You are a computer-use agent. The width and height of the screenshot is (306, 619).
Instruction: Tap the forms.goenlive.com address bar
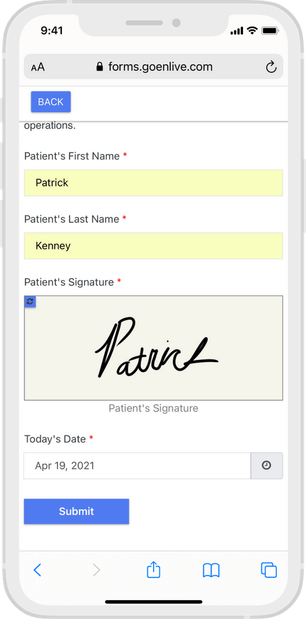coord(154,67)
